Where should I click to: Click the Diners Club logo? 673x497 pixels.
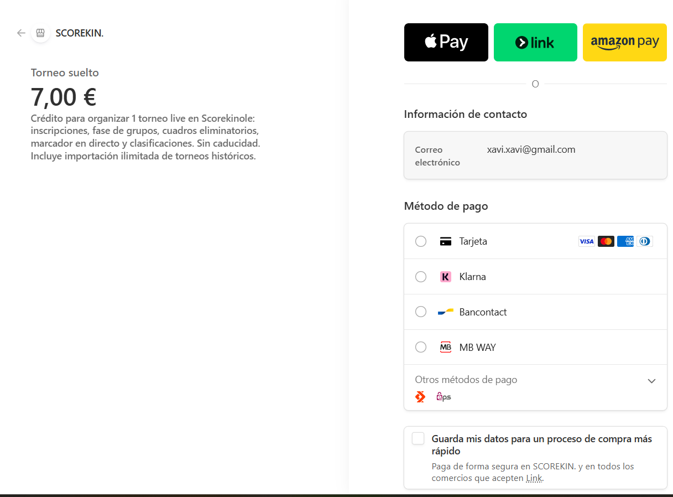tap(645, 241)
